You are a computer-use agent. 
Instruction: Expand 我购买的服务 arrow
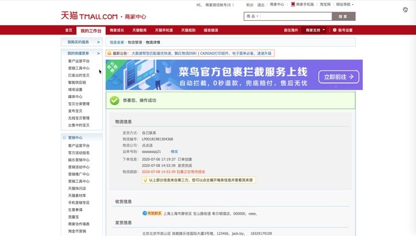click(98, 42)
